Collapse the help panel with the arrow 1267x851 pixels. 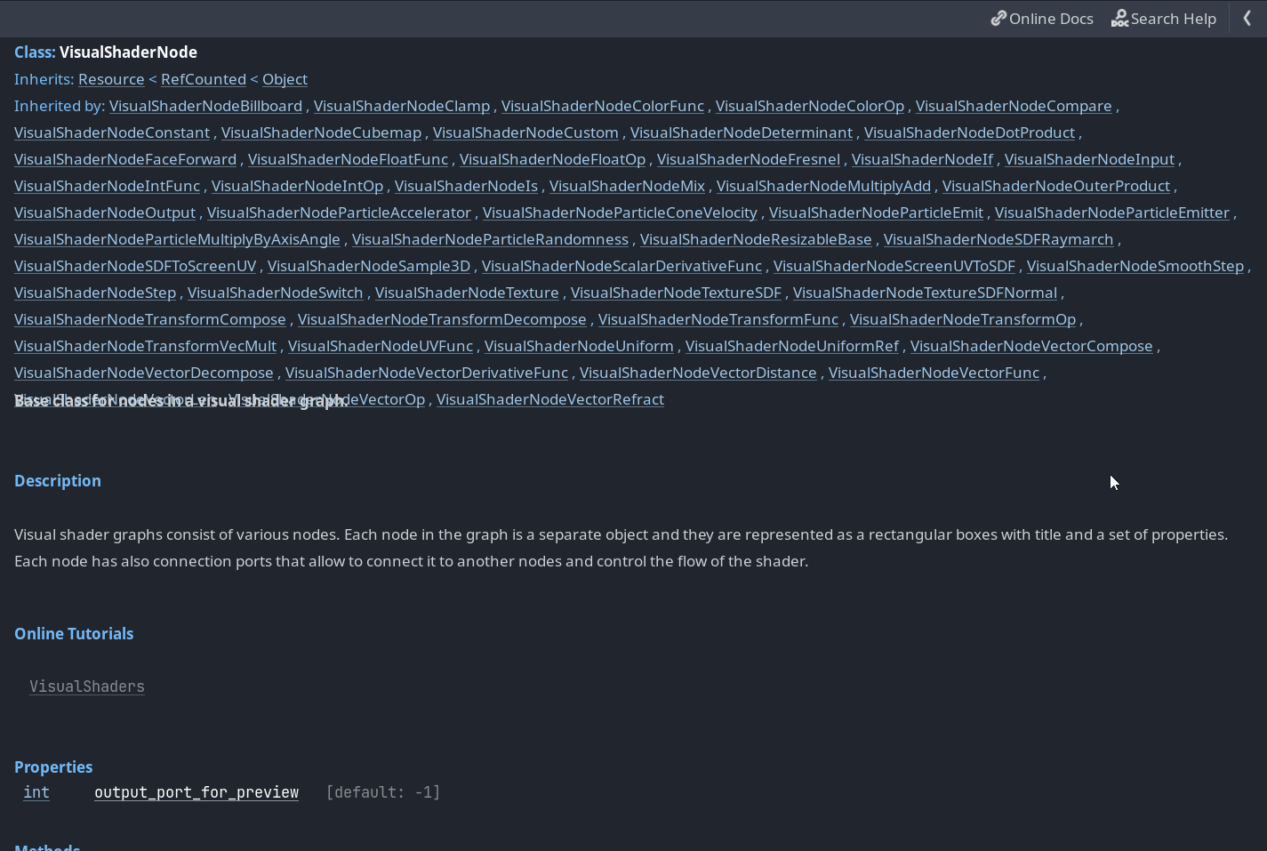[1248, 18]
